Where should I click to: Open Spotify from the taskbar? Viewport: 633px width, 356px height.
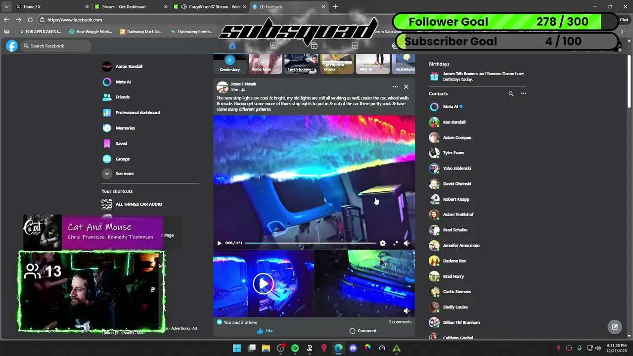[x=295, y=348]
